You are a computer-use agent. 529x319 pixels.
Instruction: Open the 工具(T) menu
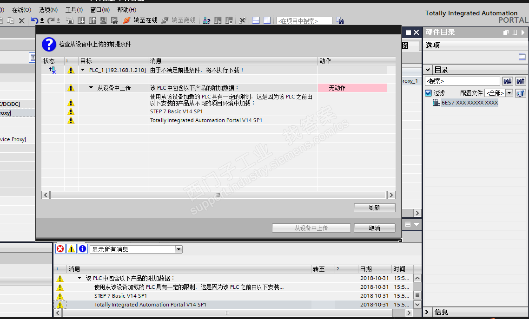(74, 10)
